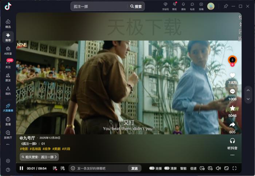The height and width of the screenshot is (176, 255).
Task: Mute the video with the volume icon
Action: (218, 168)
